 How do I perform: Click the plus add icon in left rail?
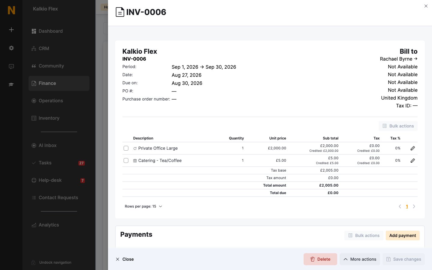coord(11,30)
